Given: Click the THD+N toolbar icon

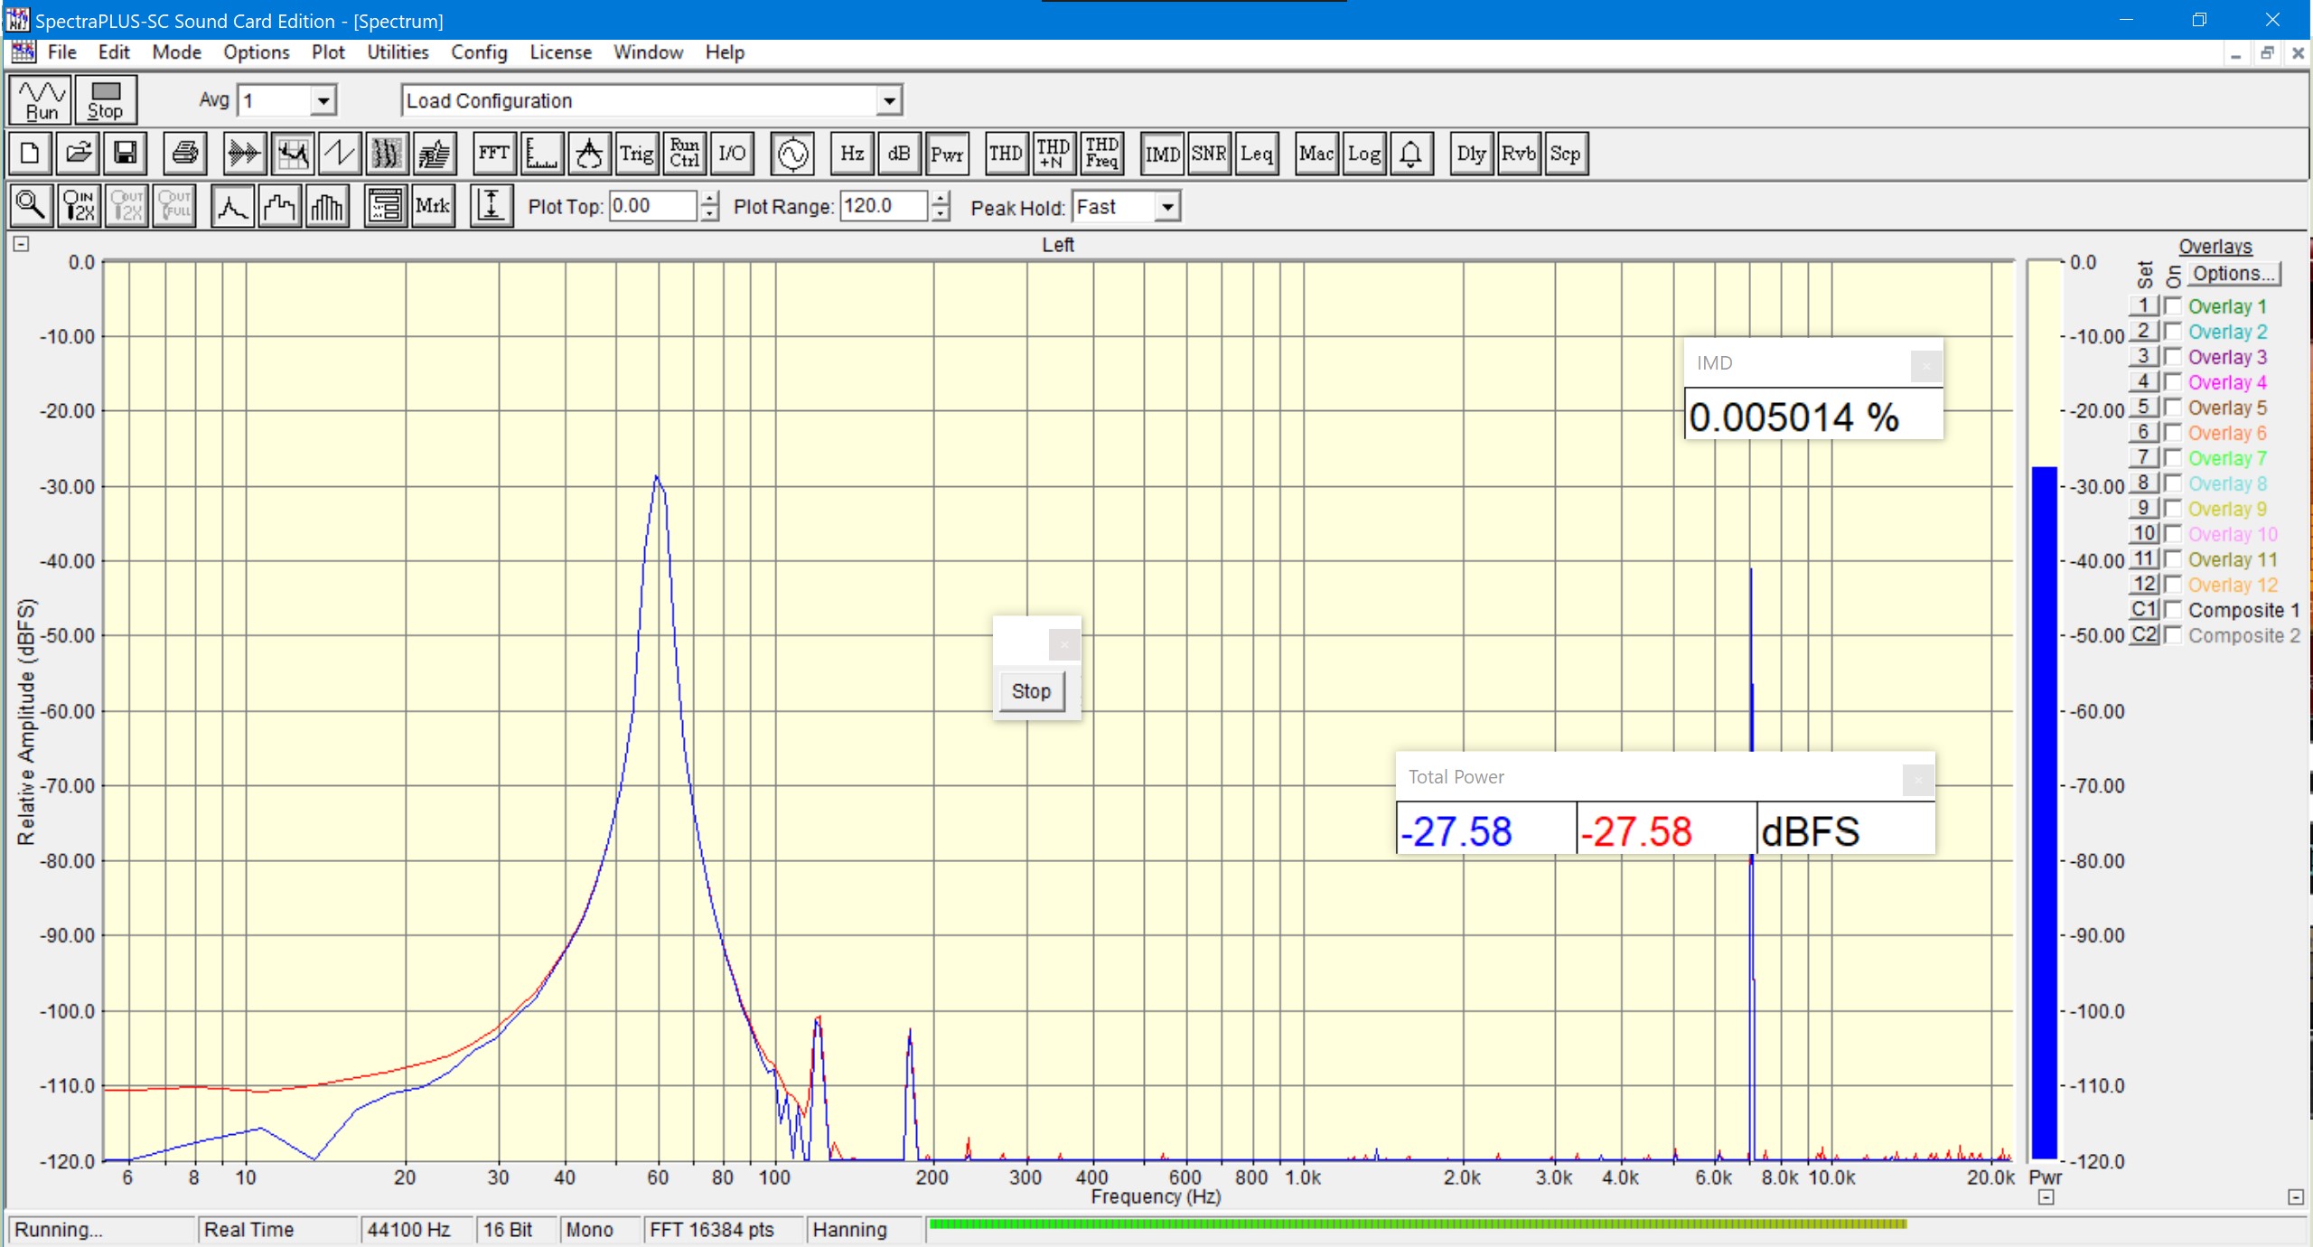Looking at the screenshot, I should tap(1053, 154).
